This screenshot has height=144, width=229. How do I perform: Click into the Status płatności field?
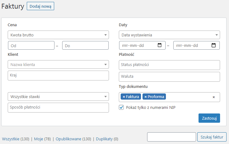[x=169, y=65]
